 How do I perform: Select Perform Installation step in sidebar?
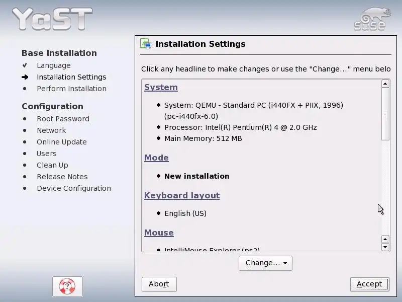pos(71,89)
